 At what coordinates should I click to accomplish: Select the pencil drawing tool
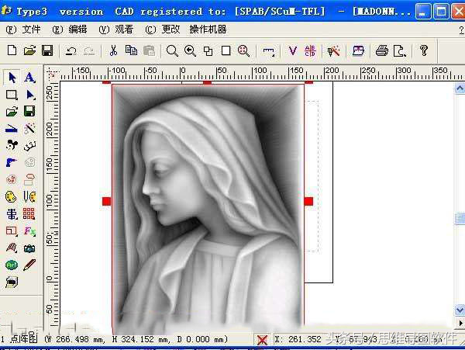(29, 265)
